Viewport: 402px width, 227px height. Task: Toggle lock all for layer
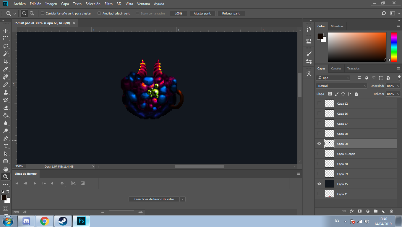(356, 94)
